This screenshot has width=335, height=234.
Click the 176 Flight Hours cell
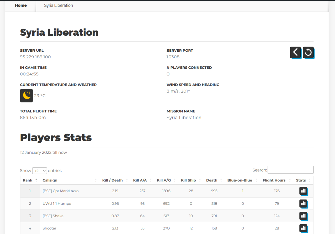[277, 191]
